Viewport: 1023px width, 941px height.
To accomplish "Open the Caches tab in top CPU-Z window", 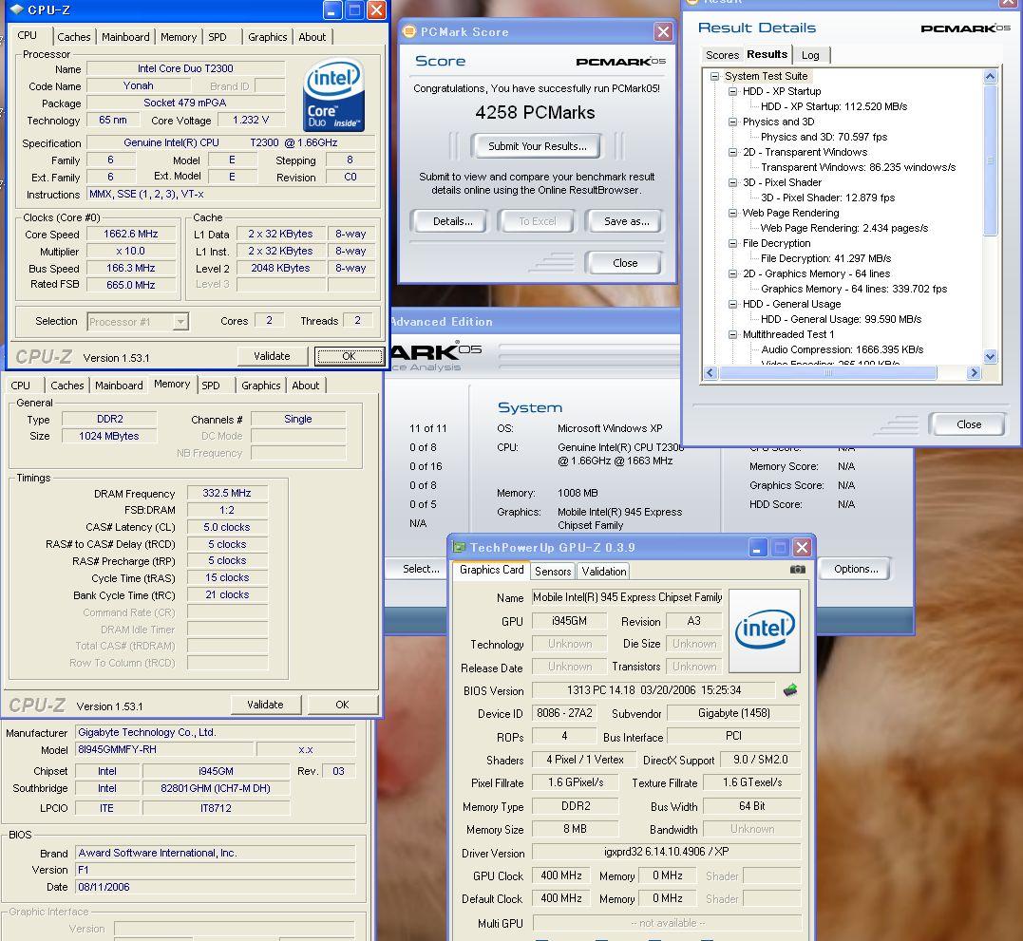I will [74, 37].
